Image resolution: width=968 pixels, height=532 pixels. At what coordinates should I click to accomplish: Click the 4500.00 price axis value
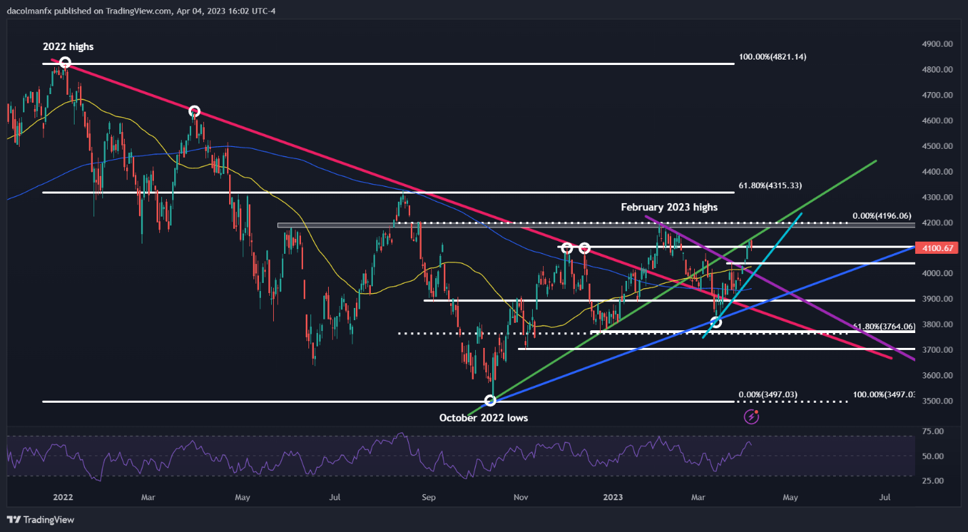[x=937, y=146]
